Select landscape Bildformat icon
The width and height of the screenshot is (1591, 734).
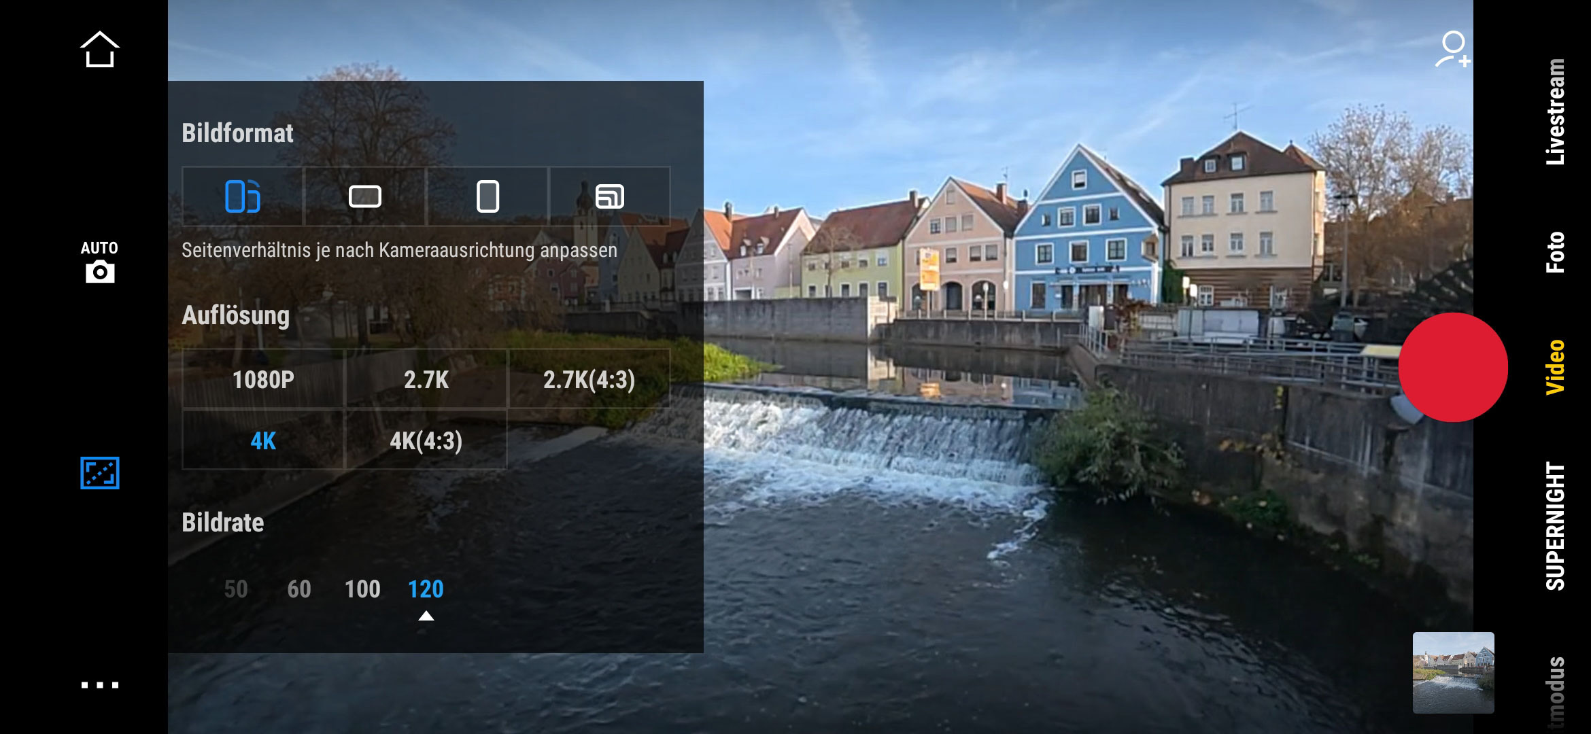[x=364, y=196]
